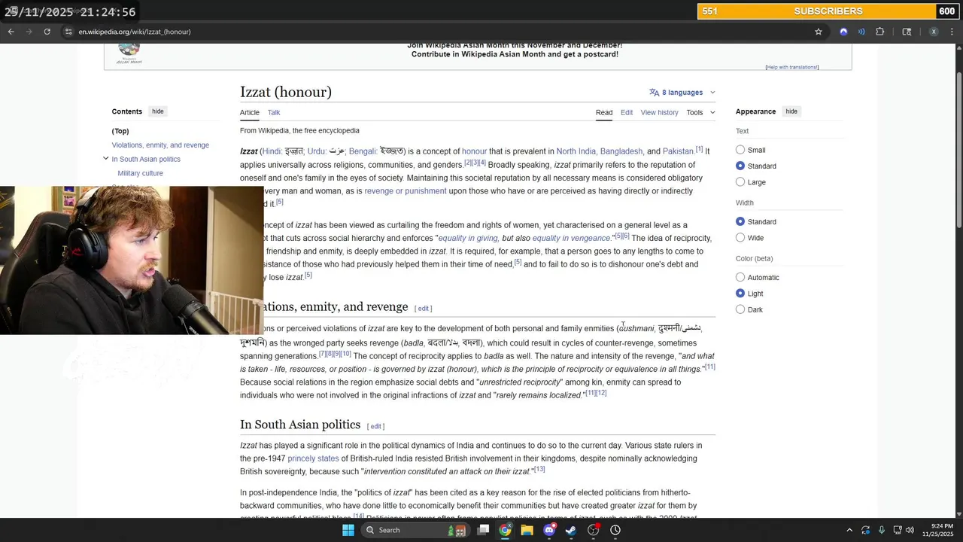Open the Clock app in the taskbar
This screenshot has width=963, height=542.
point(615,530)
